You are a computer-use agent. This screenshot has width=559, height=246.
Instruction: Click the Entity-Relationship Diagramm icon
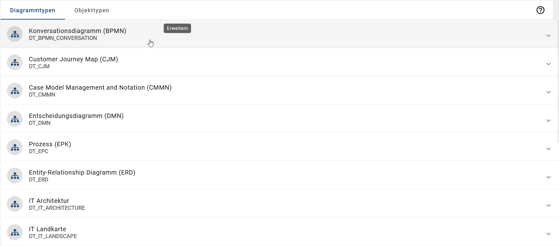15,176
